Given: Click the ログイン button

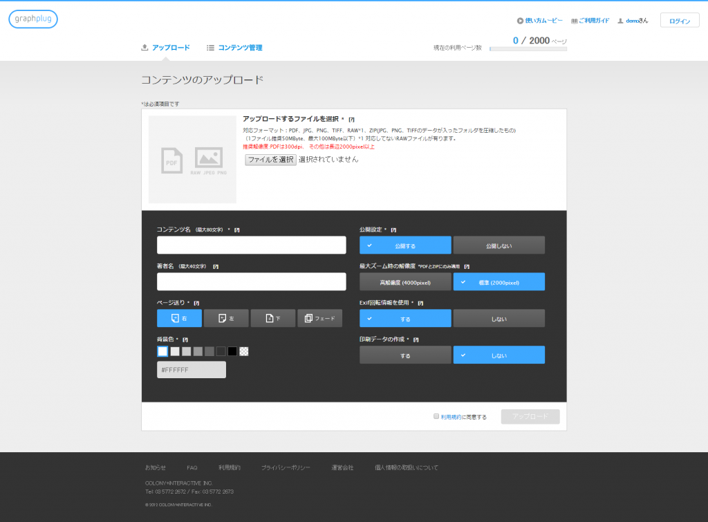Looking at the screenshot, I should (x=679, y=21).
